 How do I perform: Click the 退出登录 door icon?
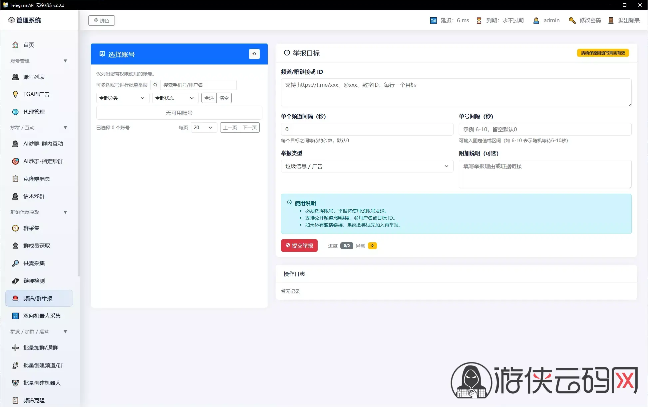611,21
